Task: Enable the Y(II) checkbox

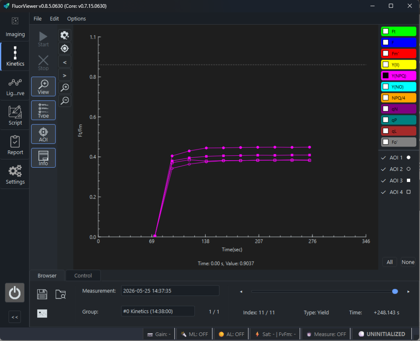Action: 386,65
